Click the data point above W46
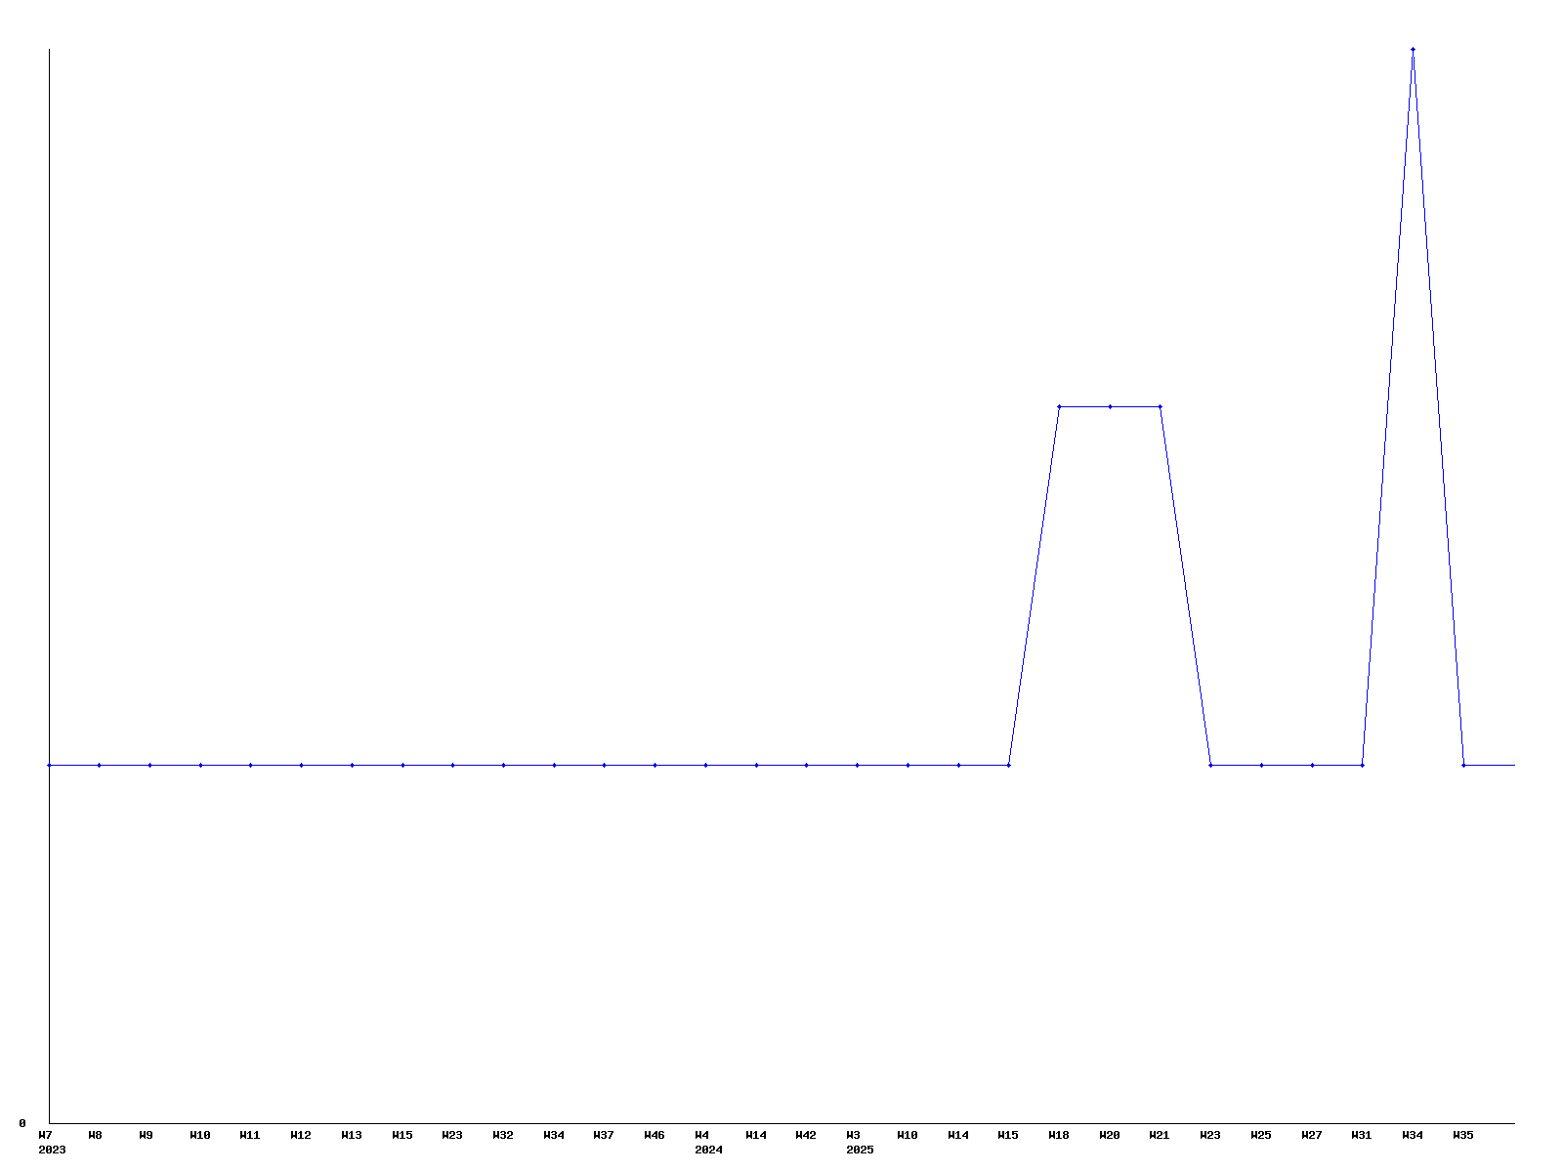This screenshot has width=1563, height=1172. [x=655, y=765]
